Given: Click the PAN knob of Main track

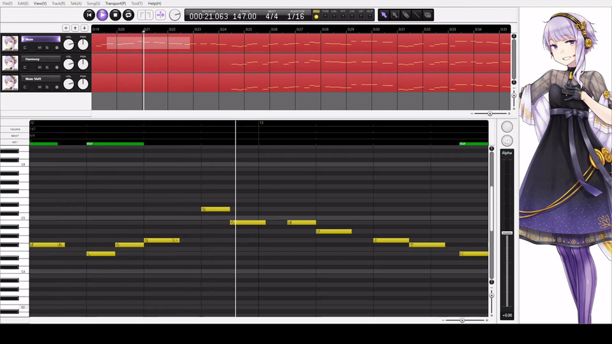Looking at the screenshot, I should pyautogui.click(x=83, y=45).
